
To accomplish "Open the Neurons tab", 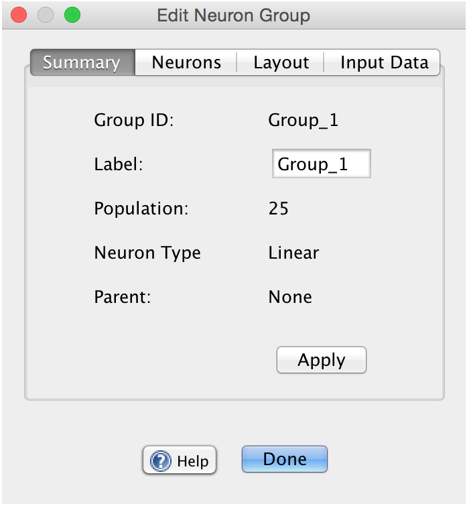I will 186,63.
